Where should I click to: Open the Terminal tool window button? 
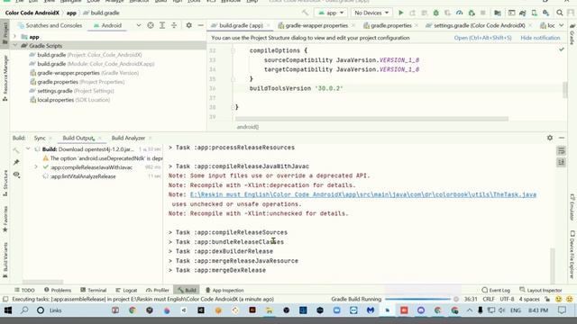93,290
